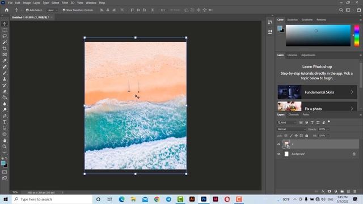Open Photoshop from the Windows taskbar
Screen dimensions: 363x204
click(x=204, y=199)
